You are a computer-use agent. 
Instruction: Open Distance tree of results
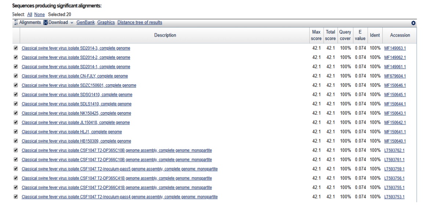pyautogui.click(x=140, y=22)
